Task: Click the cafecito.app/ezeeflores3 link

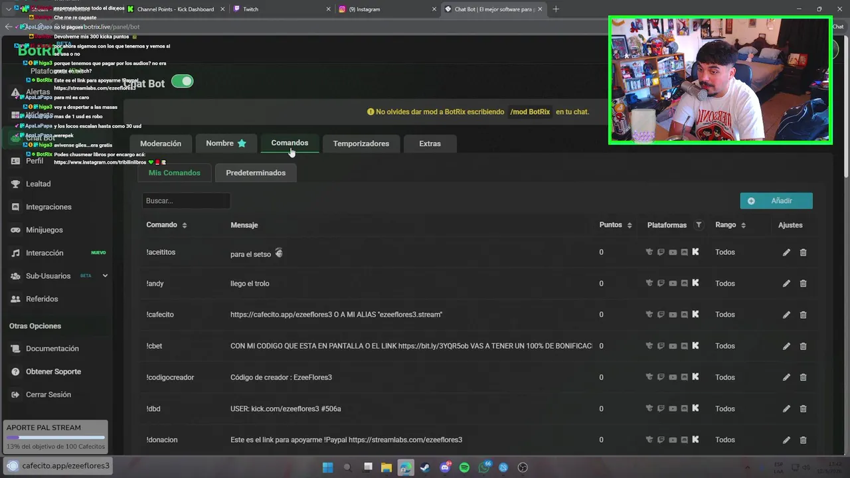Action: point(66,465)
